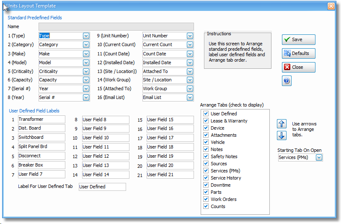Click the blue help question mark icon

coord(287,81)
